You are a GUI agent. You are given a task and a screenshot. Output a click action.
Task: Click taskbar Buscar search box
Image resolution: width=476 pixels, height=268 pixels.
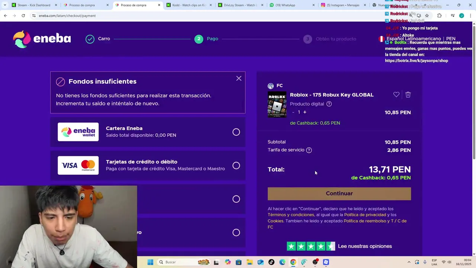[184, 262]
